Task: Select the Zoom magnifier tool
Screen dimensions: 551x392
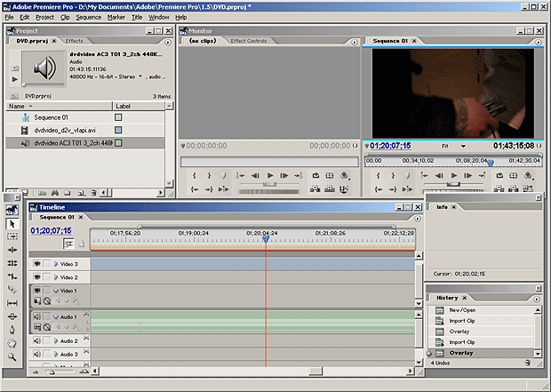Action: [12, 356]
